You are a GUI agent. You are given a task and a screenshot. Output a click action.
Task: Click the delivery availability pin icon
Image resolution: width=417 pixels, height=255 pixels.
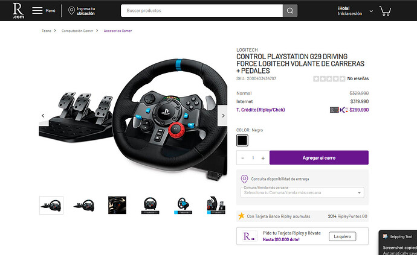click(x=244, y=179)
